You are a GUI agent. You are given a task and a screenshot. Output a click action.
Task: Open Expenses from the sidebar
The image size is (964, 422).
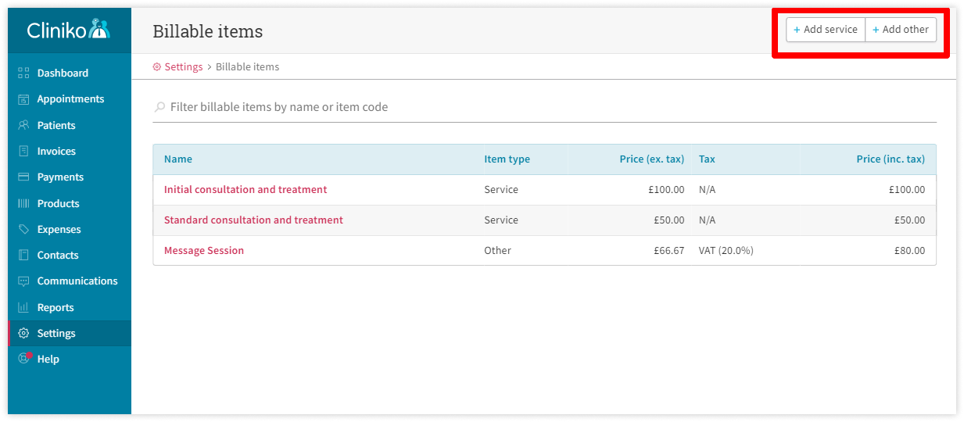(59, 229)
